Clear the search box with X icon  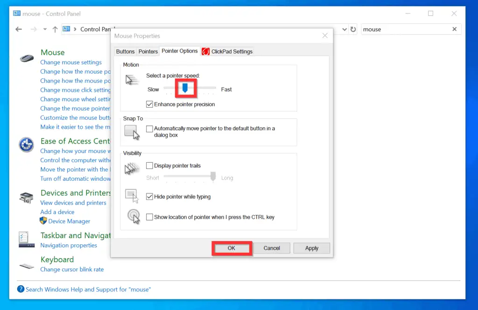tap(454, 29)
